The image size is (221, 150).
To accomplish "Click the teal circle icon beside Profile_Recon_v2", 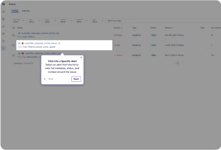I will pos(19,53).
